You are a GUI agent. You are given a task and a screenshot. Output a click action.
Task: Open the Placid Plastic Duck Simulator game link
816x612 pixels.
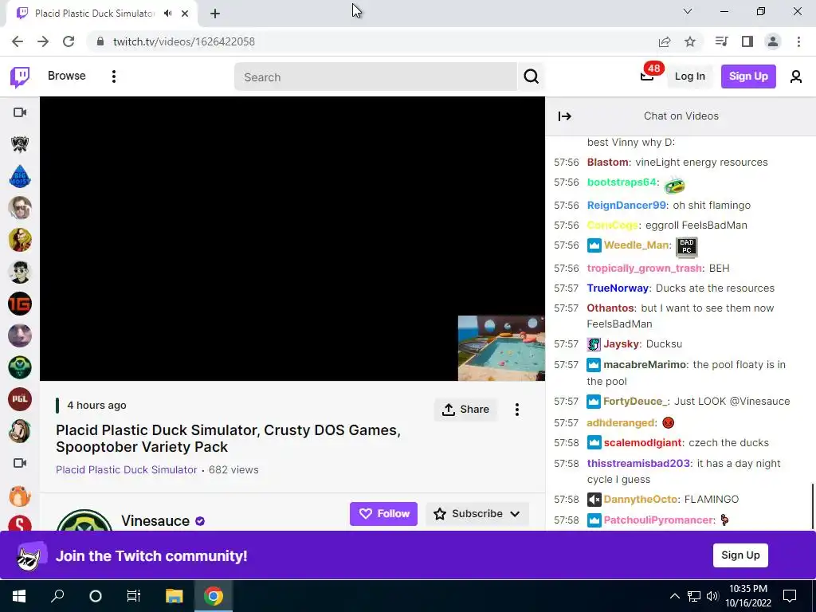click(x=127, y=470)
